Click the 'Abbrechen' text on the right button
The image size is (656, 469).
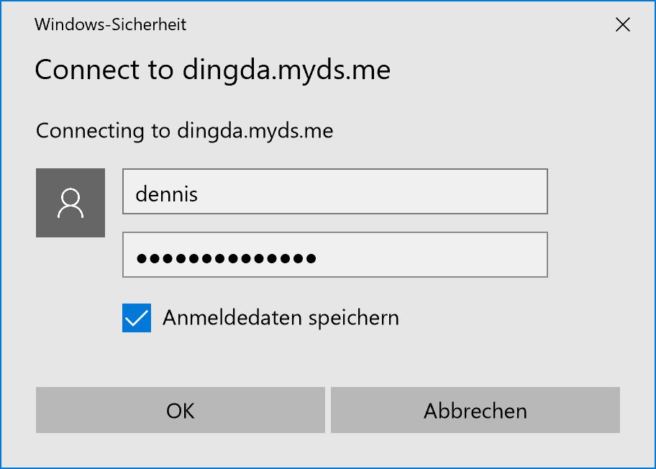[x=475, y=411]
